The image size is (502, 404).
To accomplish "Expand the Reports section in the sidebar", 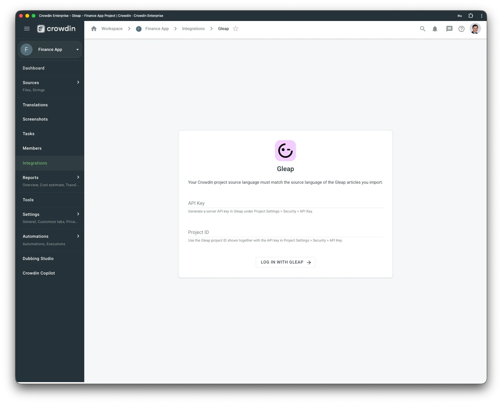I will click(x=78, y=177).
